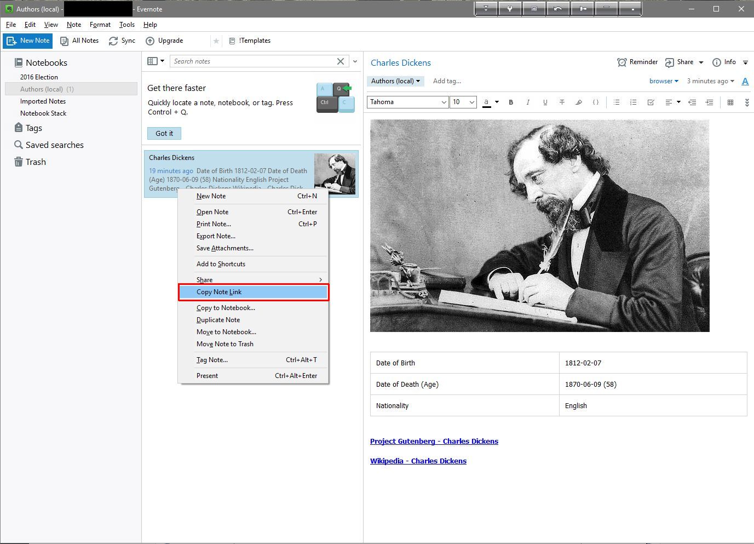This screenshot has width=754, height=544.
Task: Click the Upgrade toolbar button
Action: click(x=164, y=41)
